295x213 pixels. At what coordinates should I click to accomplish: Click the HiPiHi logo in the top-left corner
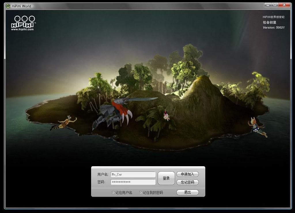24,22
